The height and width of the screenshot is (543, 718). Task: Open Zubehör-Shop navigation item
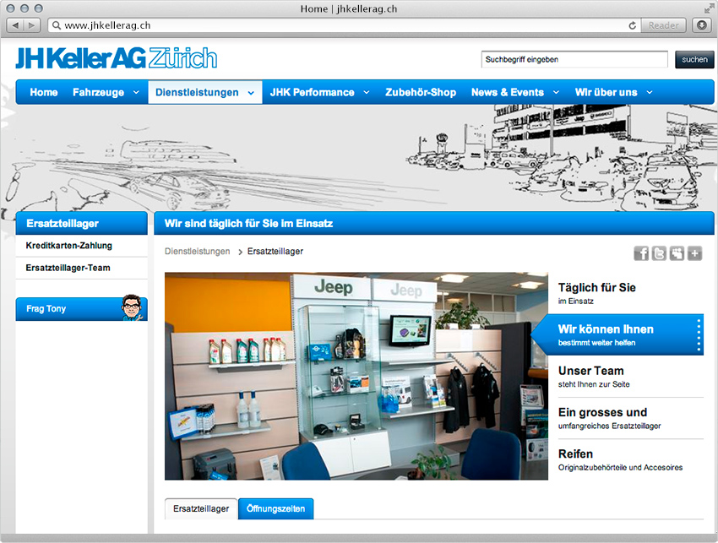(x=421, y=93)
